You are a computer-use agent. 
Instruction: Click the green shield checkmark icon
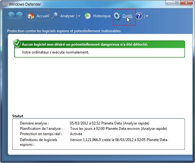coord(17,43)
